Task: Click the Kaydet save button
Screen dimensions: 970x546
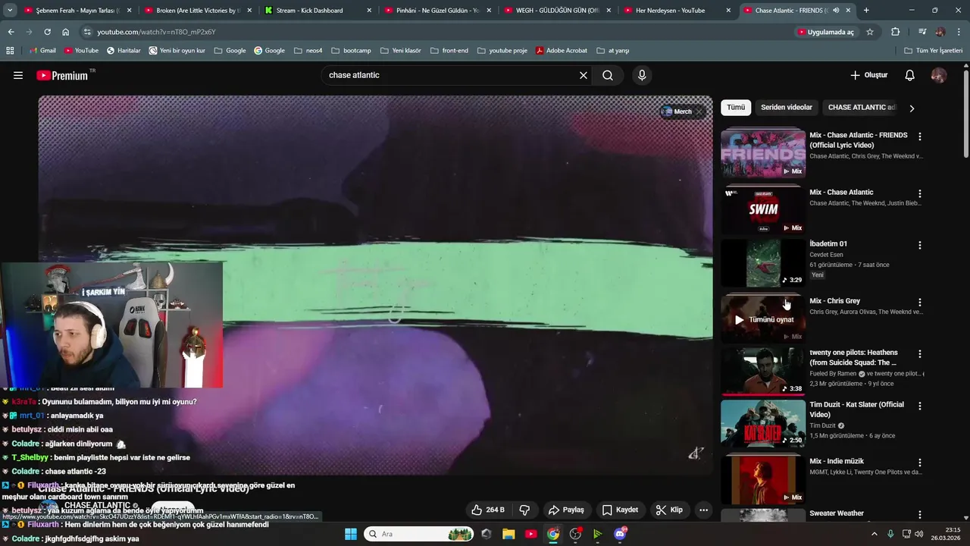Action: [620, 510]
